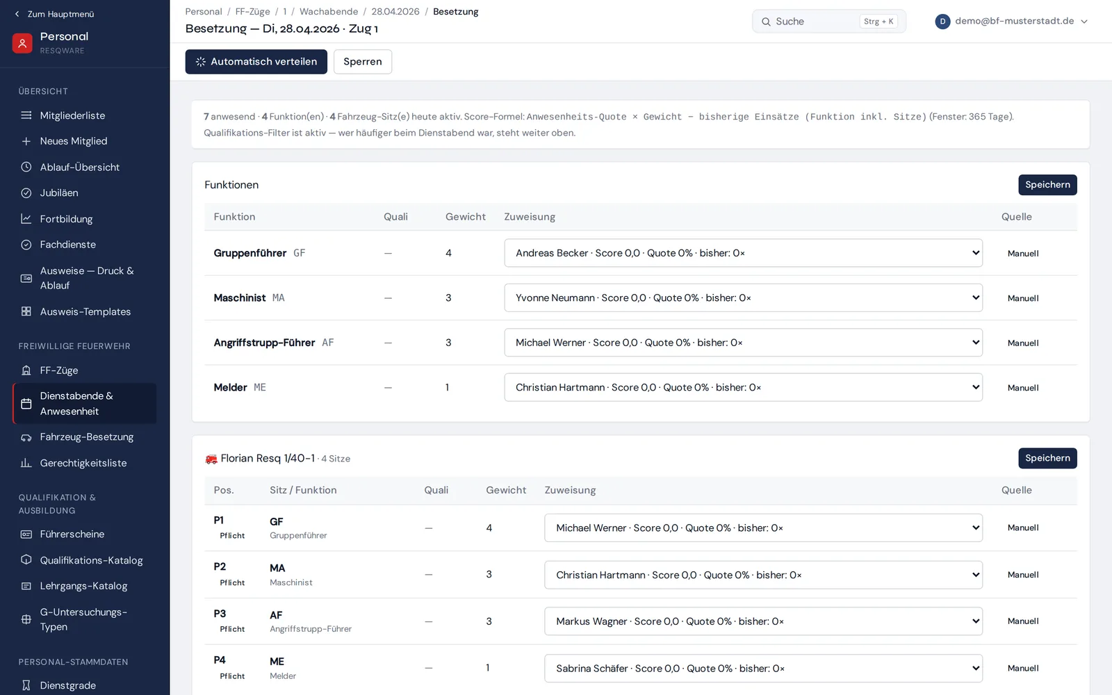Viewport: 1112px width, 695px height.
Task: Click the Jubiläen check-circle icon
Action: (x=26, y=193)
